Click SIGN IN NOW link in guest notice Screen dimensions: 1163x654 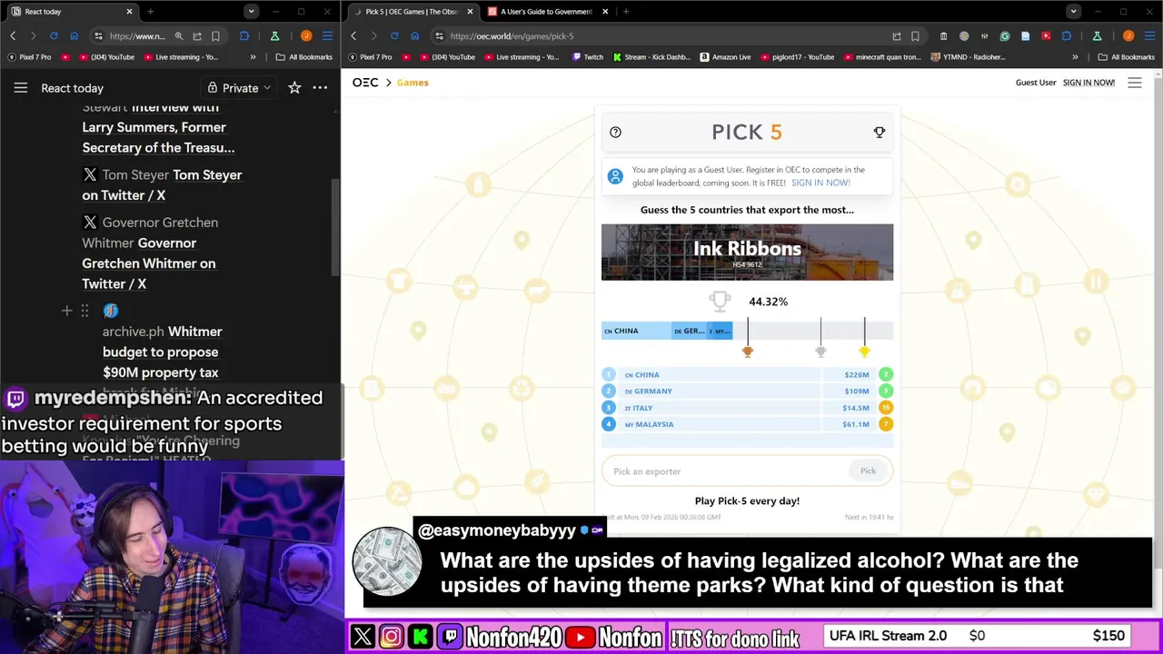click(x=820, y=183)
